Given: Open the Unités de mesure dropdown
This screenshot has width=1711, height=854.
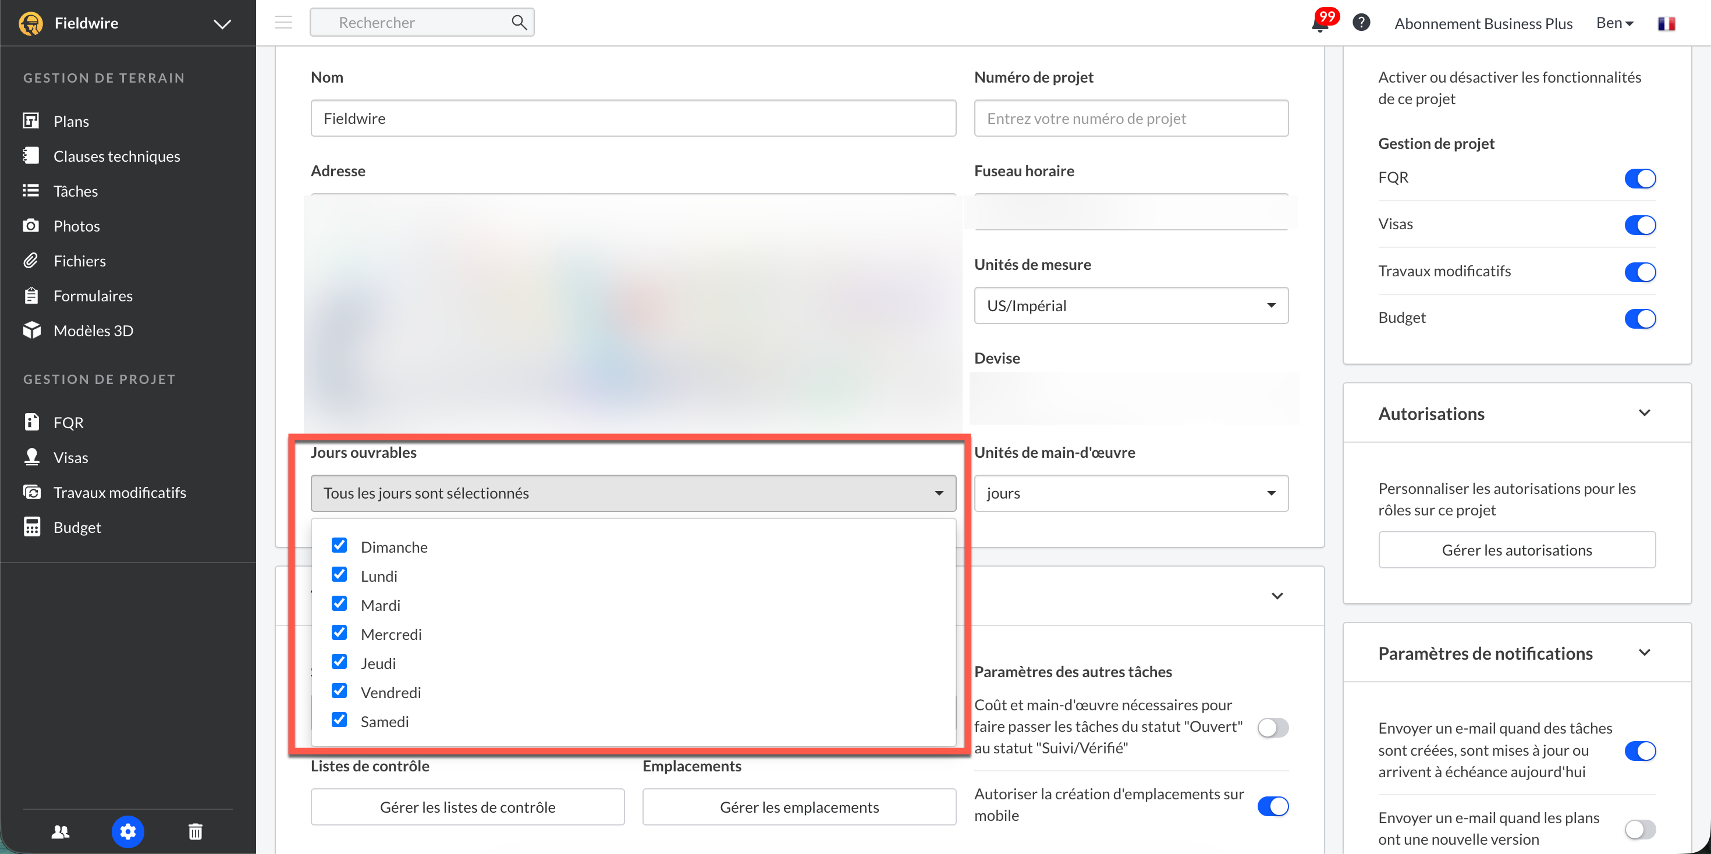Looking at the screenshot, I should coord(1130,305).
